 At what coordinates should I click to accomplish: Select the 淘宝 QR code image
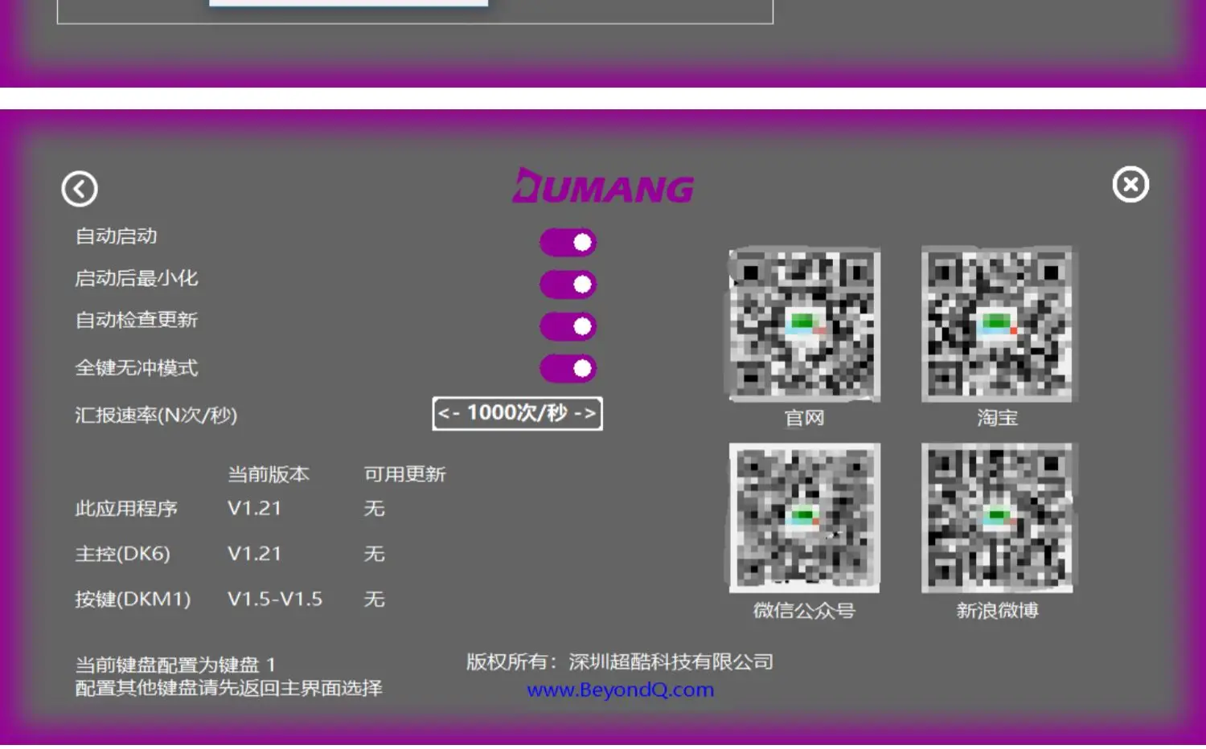tap(997, 325)
